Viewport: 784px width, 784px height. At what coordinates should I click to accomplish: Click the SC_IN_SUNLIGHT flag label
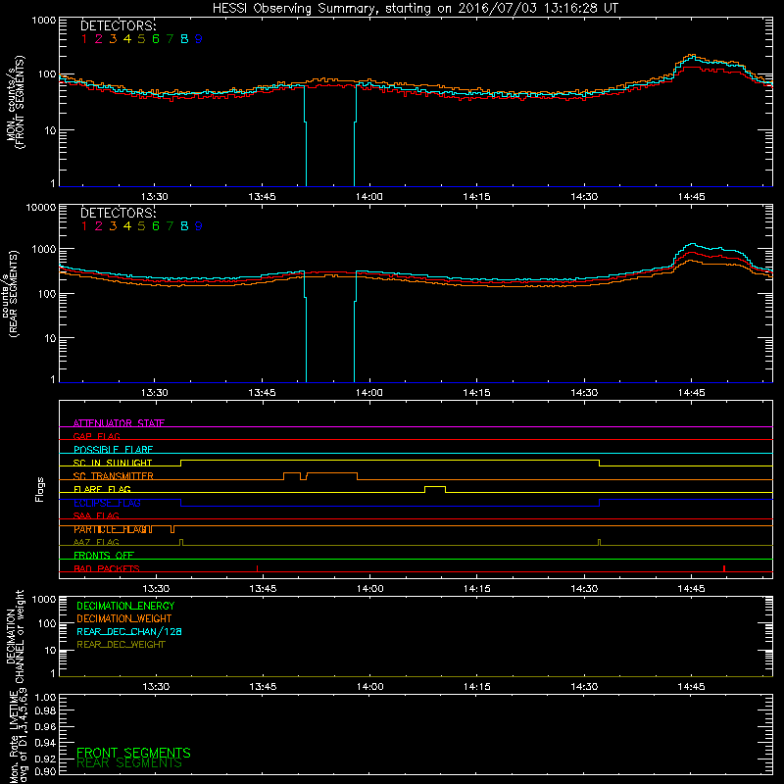(x=113, y=463)
